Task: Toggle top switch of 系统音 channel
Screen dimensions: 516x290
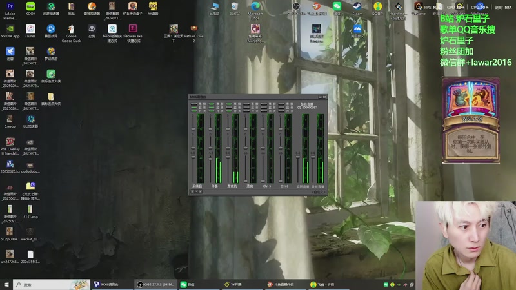Action: 194,104
